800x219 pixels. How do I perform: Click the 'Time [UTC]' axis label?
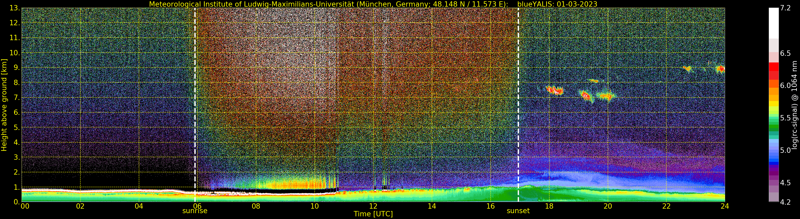click(373, 214)
